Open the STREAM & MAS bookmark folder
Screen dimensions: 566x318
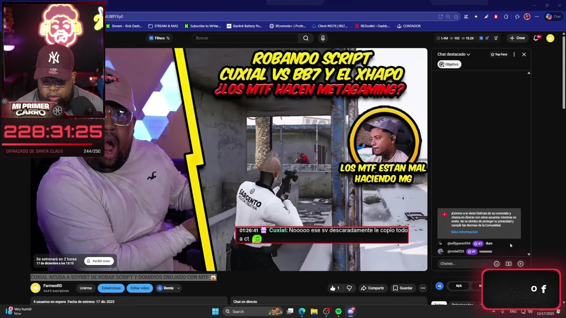[163, 26]
